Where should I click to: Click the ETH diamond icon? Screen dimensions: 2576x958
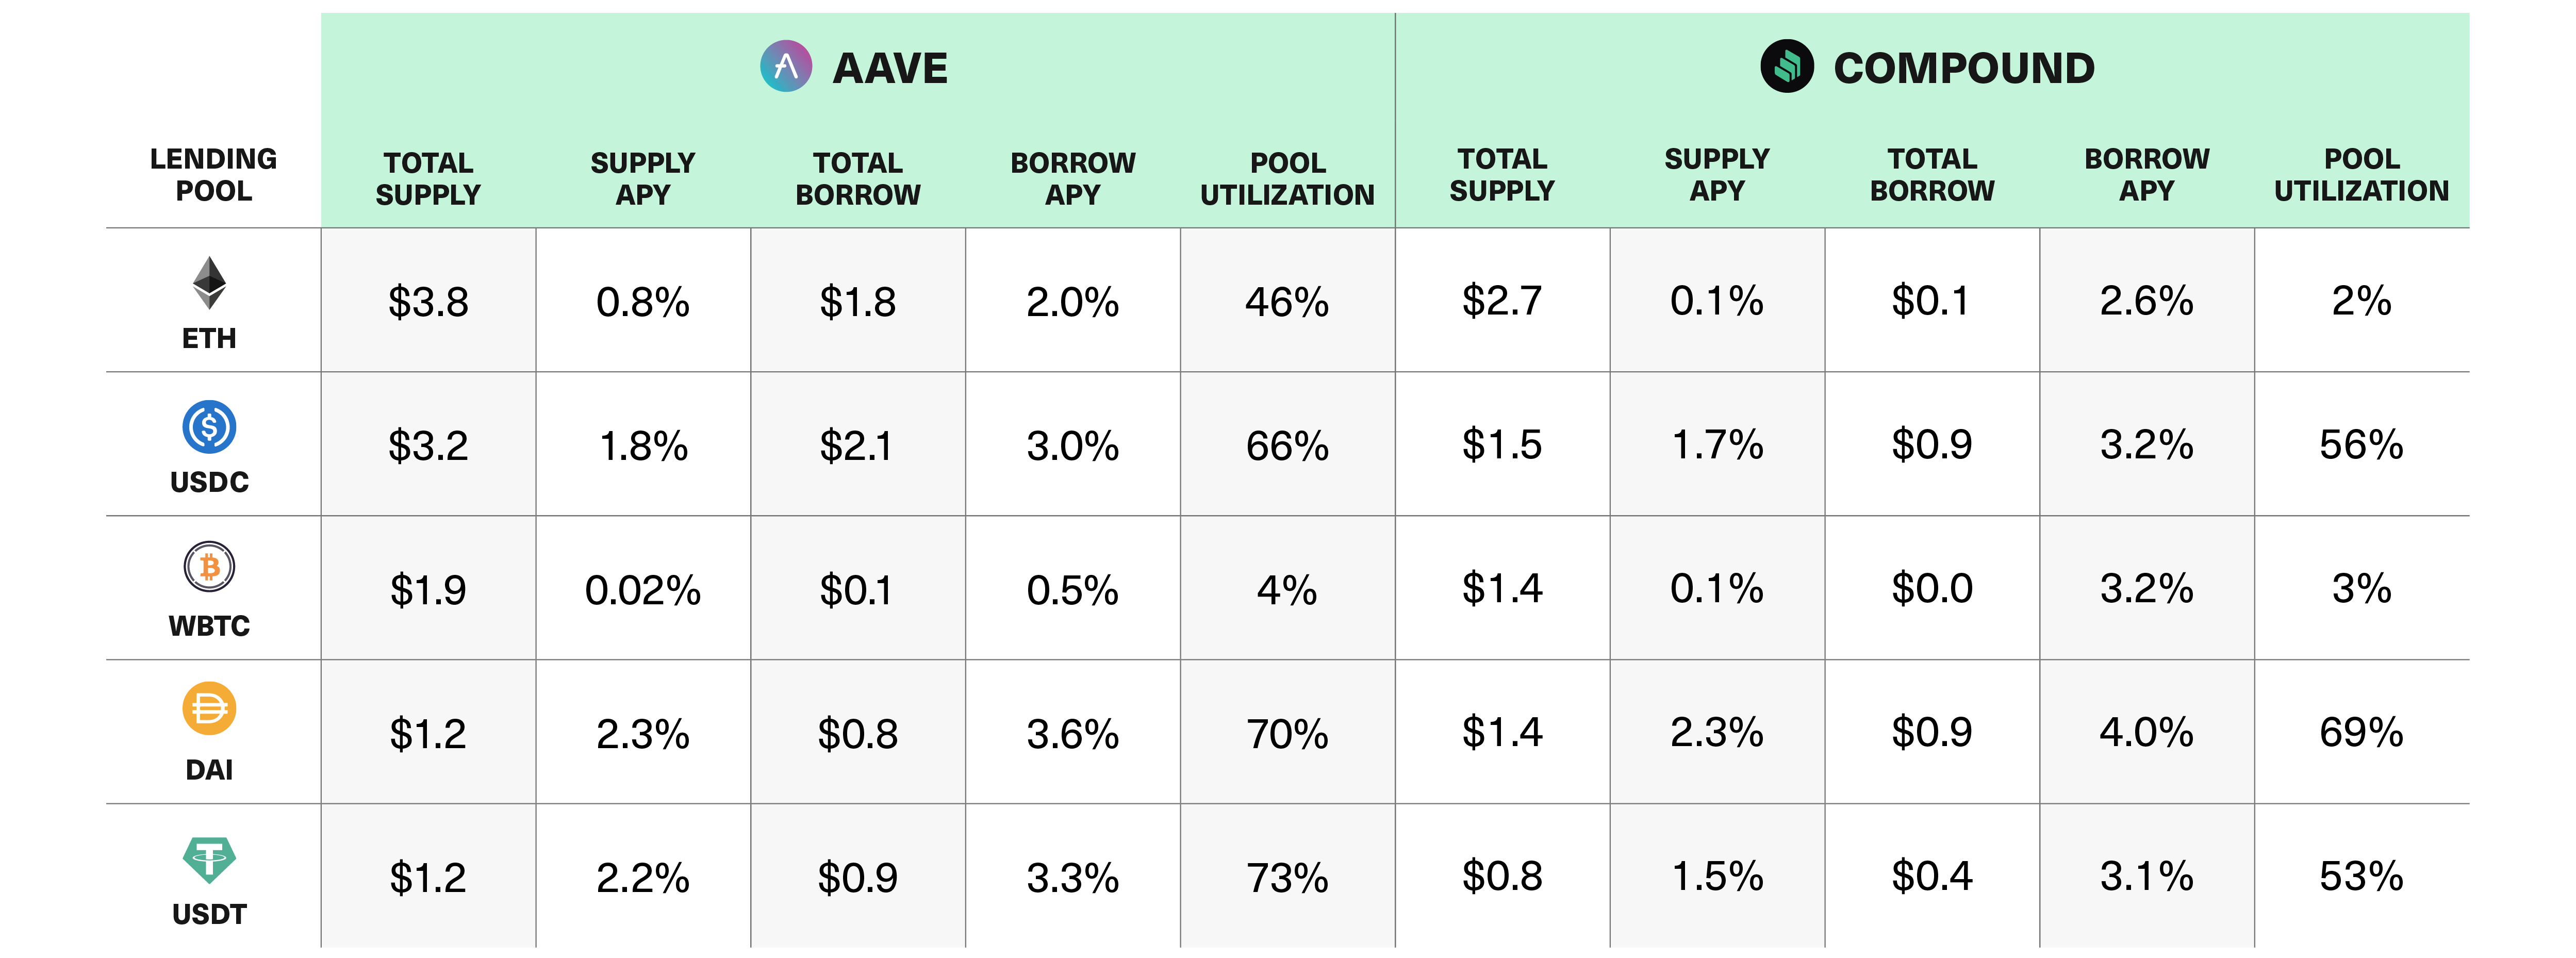pos(209,283)
